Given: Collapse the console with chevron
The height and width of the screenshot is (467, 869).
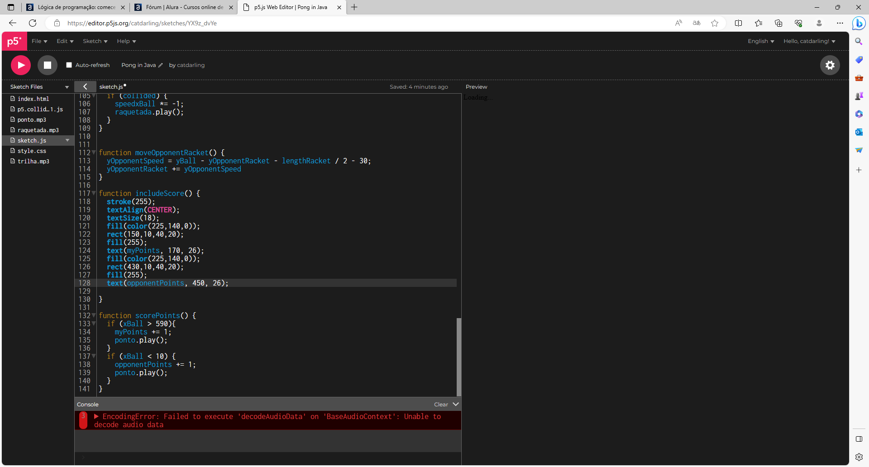Looking at the screenshot, I should [x=456, y=404].
